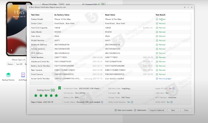Click the question icon beside How to judge

(x=157, y=79)
